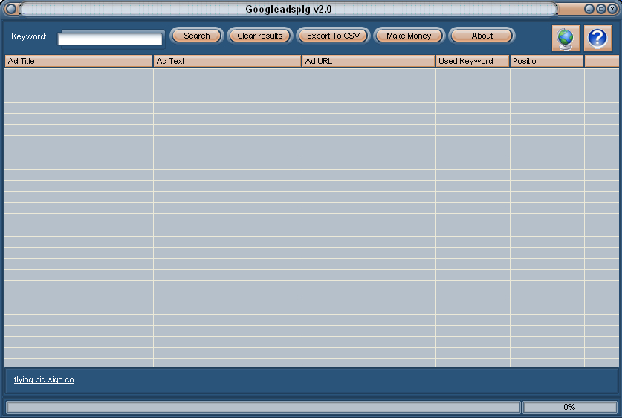Click the 0% progress status text
Image resolution: width=622 pixels, height=418 pixels.
pyautogui.click(x=569, y=407)
